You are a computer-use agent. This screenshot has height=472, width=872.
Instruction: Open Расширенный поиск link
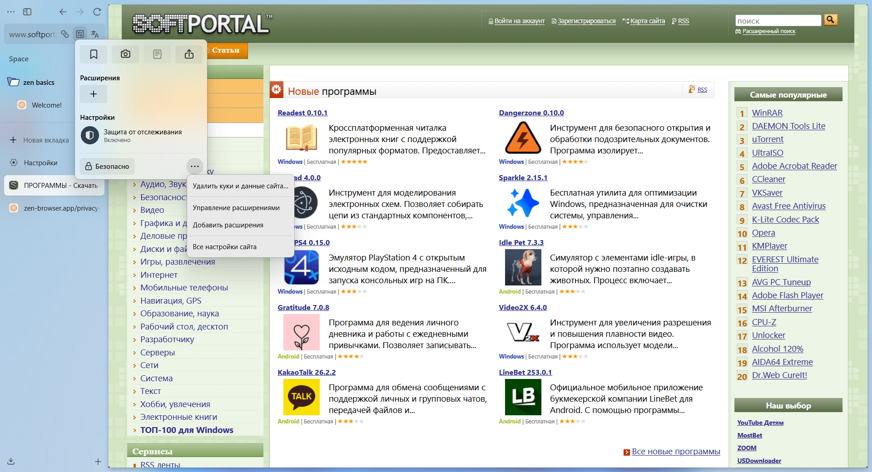click(769, 31)
